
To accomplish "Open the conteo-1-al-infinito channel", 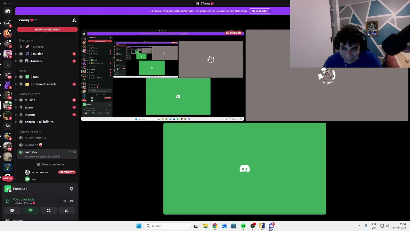I will coord(47,122).
